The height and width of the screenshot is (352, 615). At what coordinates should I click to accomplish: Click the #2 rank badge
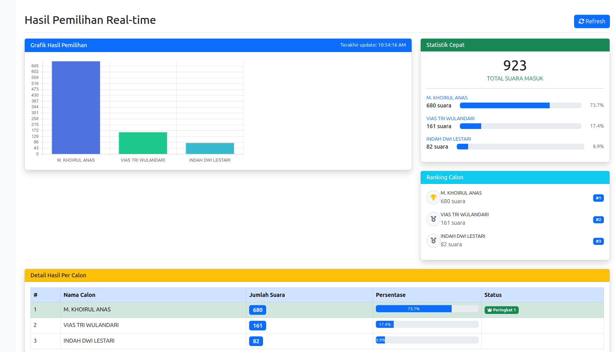click(598, 220)
